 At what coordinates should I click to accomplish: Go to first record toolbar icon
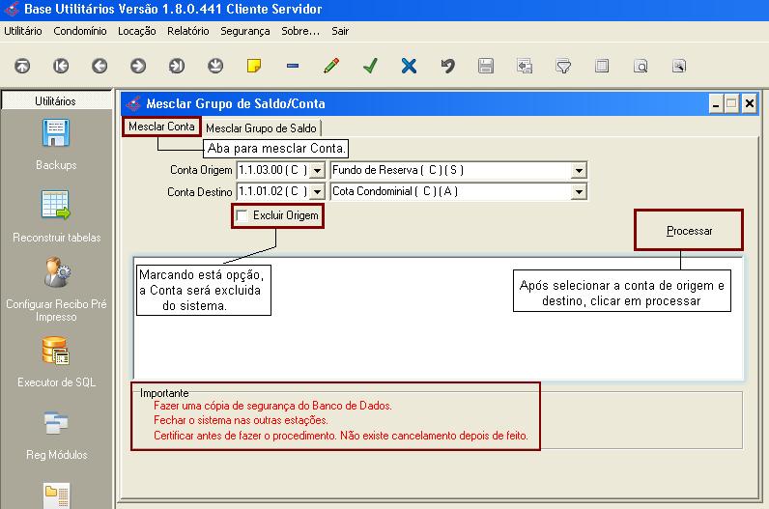click(x=61, y=66)
